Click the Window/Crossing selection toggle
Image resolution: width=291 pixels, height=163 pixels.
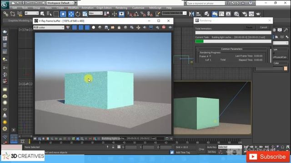(63, 14)
